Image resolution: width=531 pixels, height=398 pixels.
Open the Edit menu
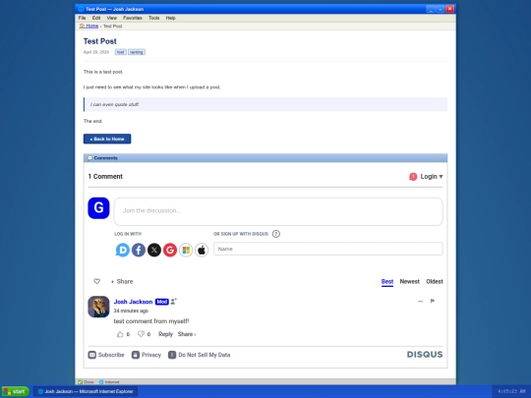[x=96, y=18]
